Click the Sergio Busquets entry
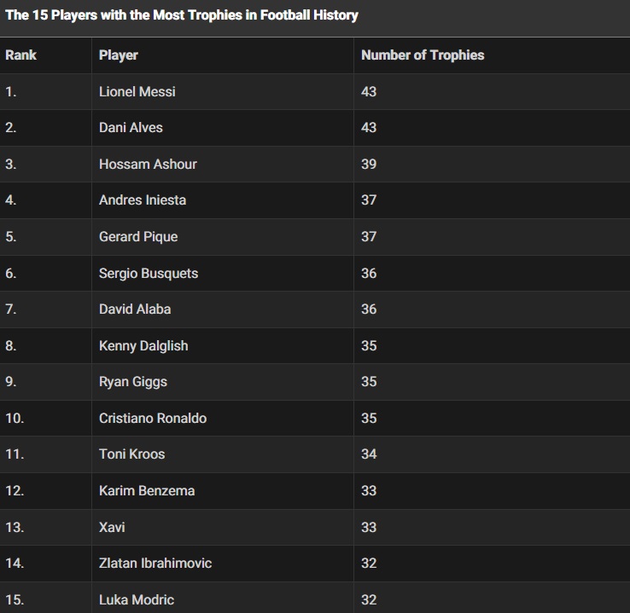The height and width of the screenshot is (613, 630). 149,274
